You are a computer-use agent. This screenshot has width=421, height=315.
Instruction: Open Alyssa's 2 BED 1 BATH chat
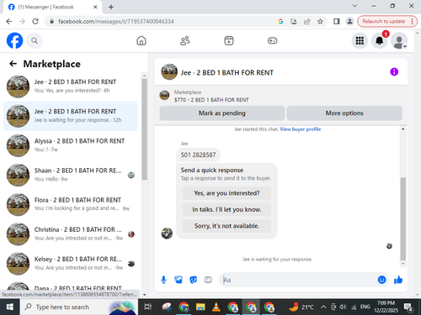(71, 145)
